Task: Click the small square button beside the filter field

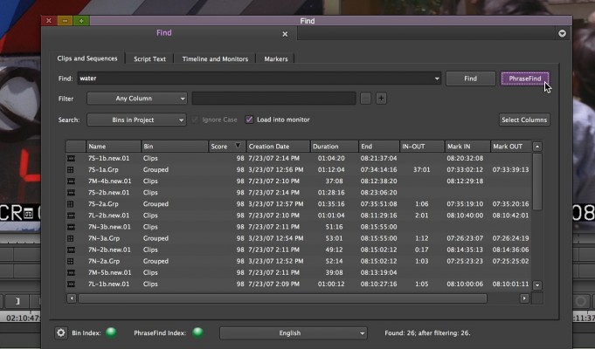Action: click(365, 99)
